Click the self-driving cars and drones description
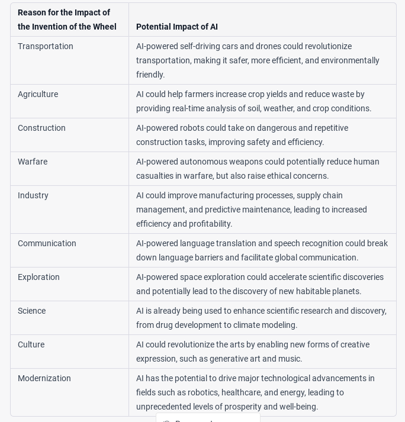The image size is (405, 422). [258, 60]
